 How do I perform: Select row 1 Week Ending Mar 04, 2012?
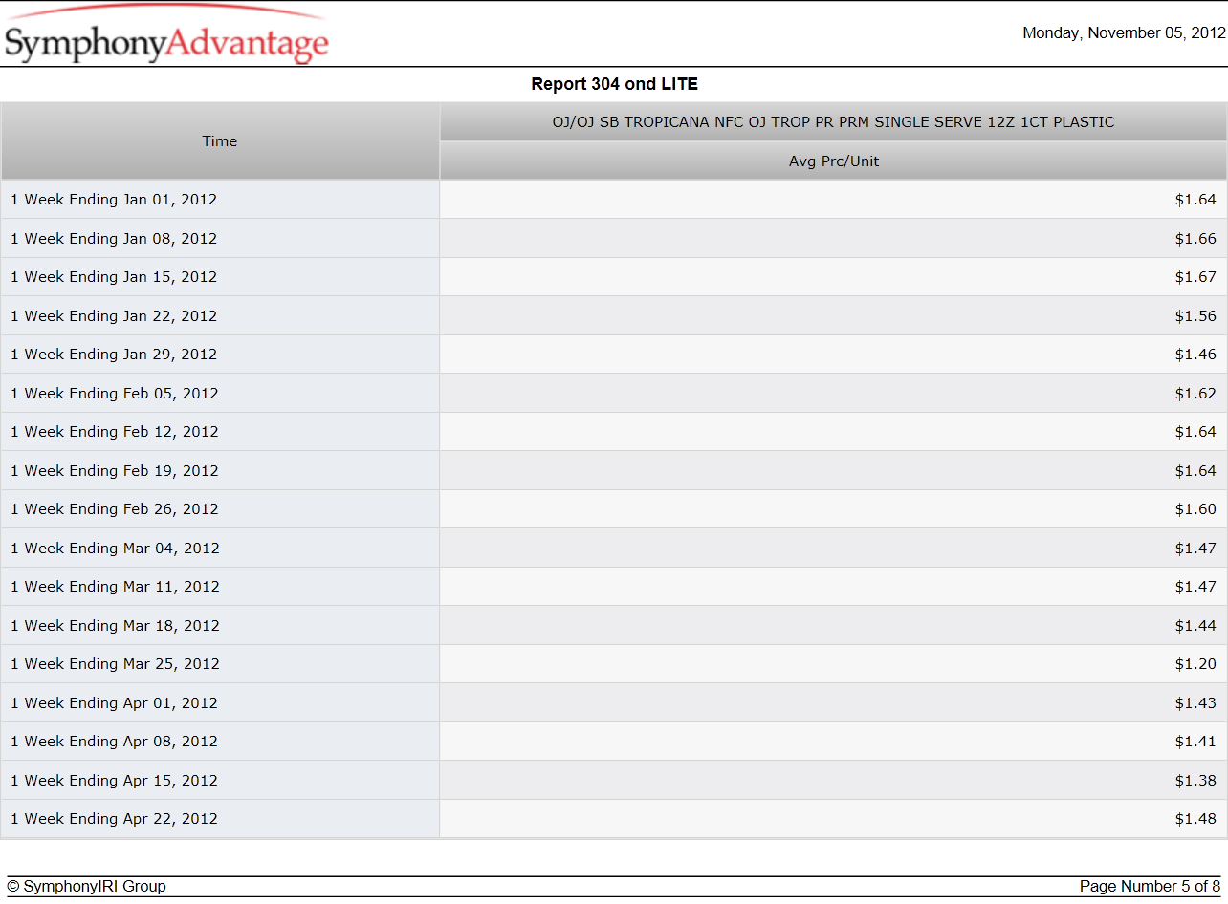pos(614,549)
